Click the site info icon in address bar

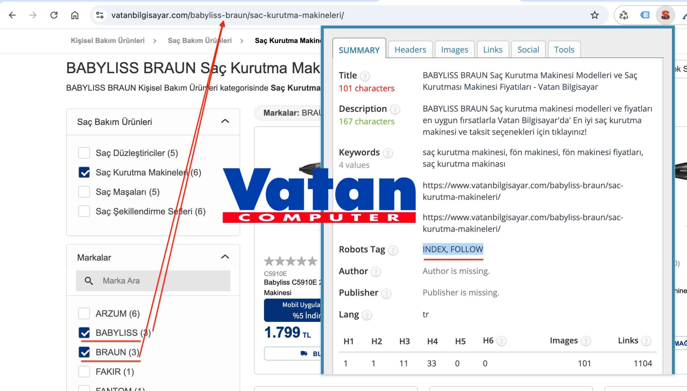[x=100, y=15]
